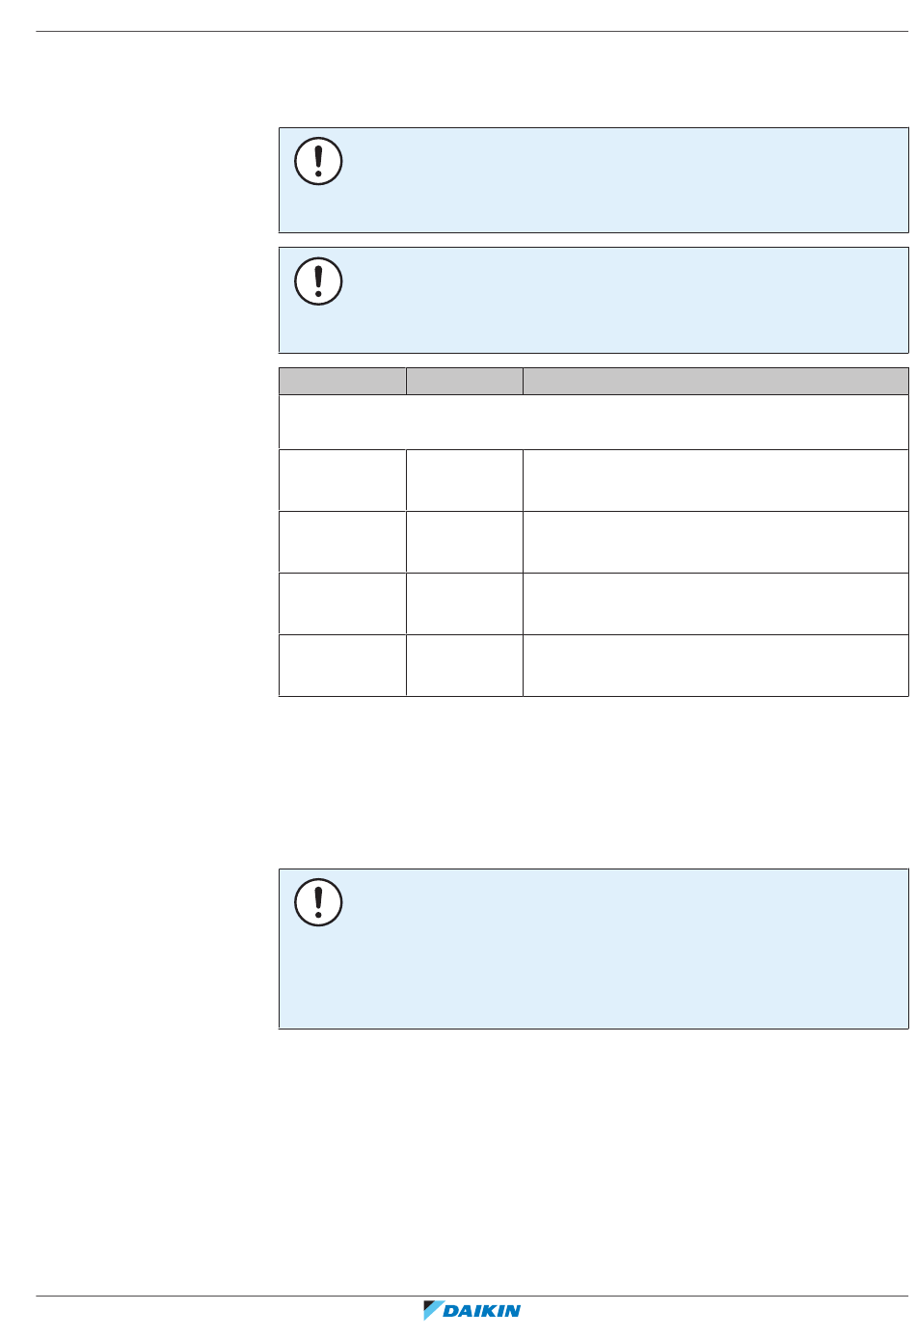This screenshot has width=916, height=1337.
Task: Click the full-width merged row below the table header
Action: click(x=593, y=421)
